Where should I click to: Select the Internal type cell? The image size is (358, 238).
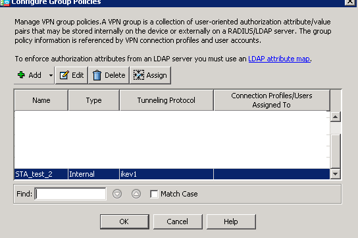tap(94, 174)
